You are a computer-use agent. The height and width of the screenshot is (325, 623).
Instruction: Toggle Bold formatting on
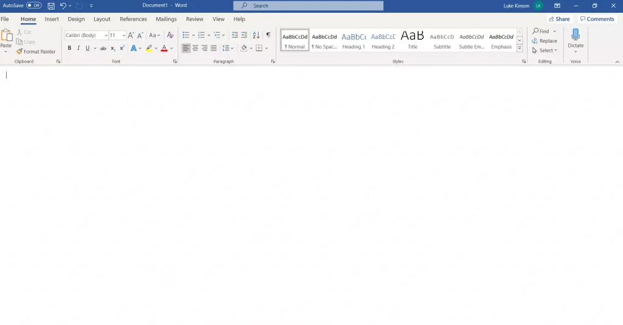pos(69,48)
